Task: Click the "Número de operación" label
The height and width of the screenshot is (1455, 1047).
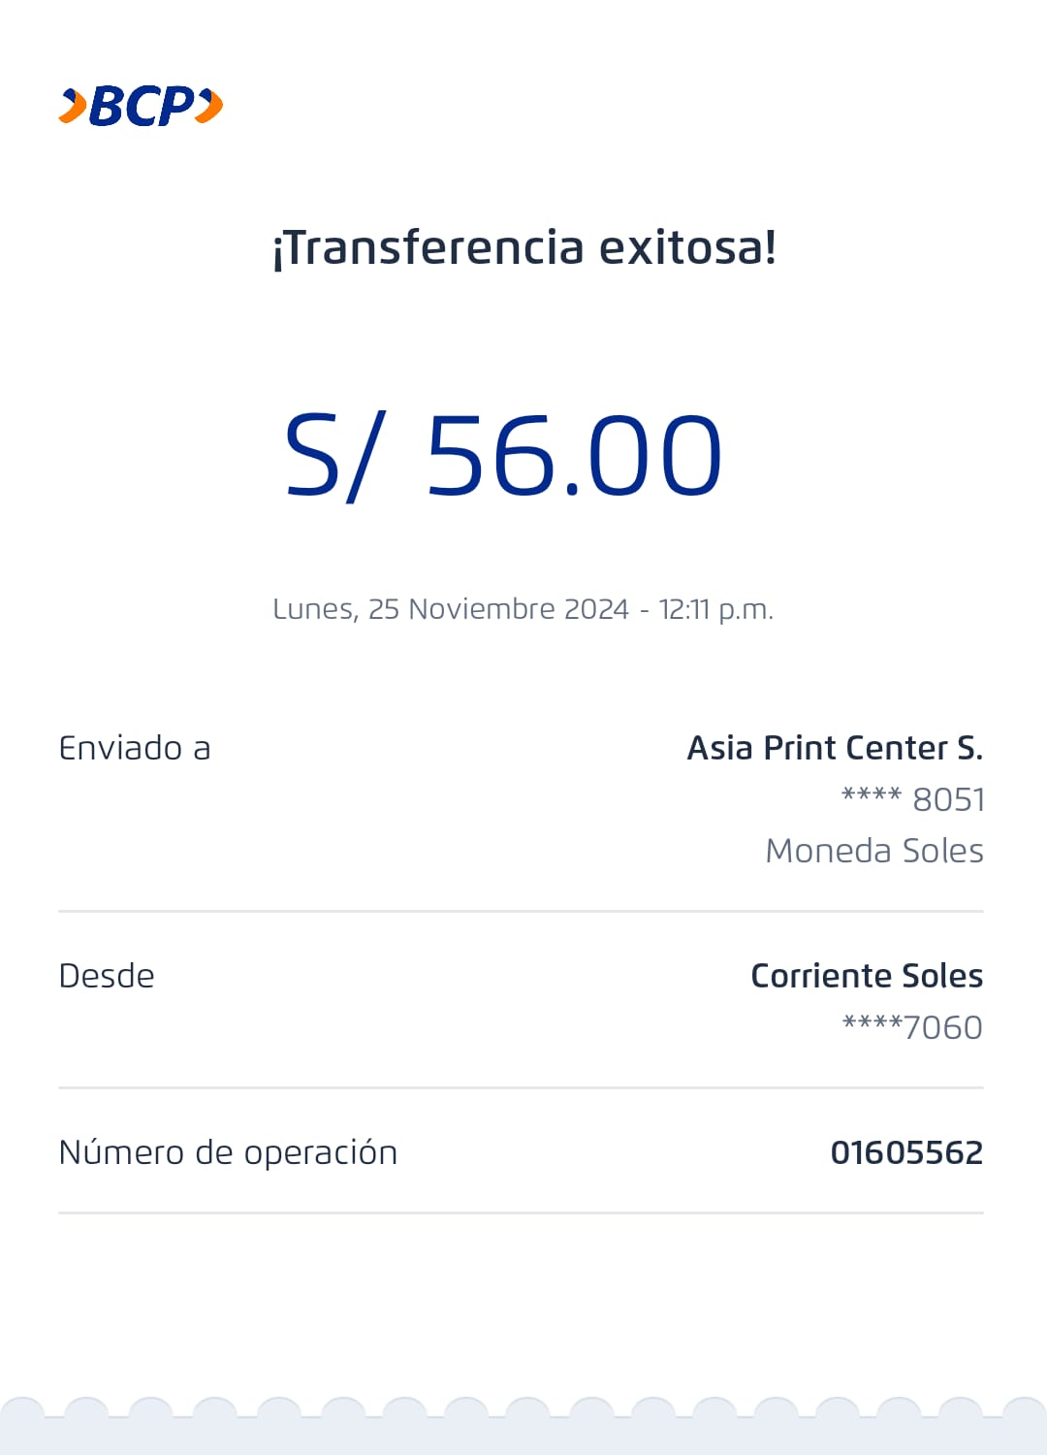Action: pyautogui.click(x=228, y=1152)
